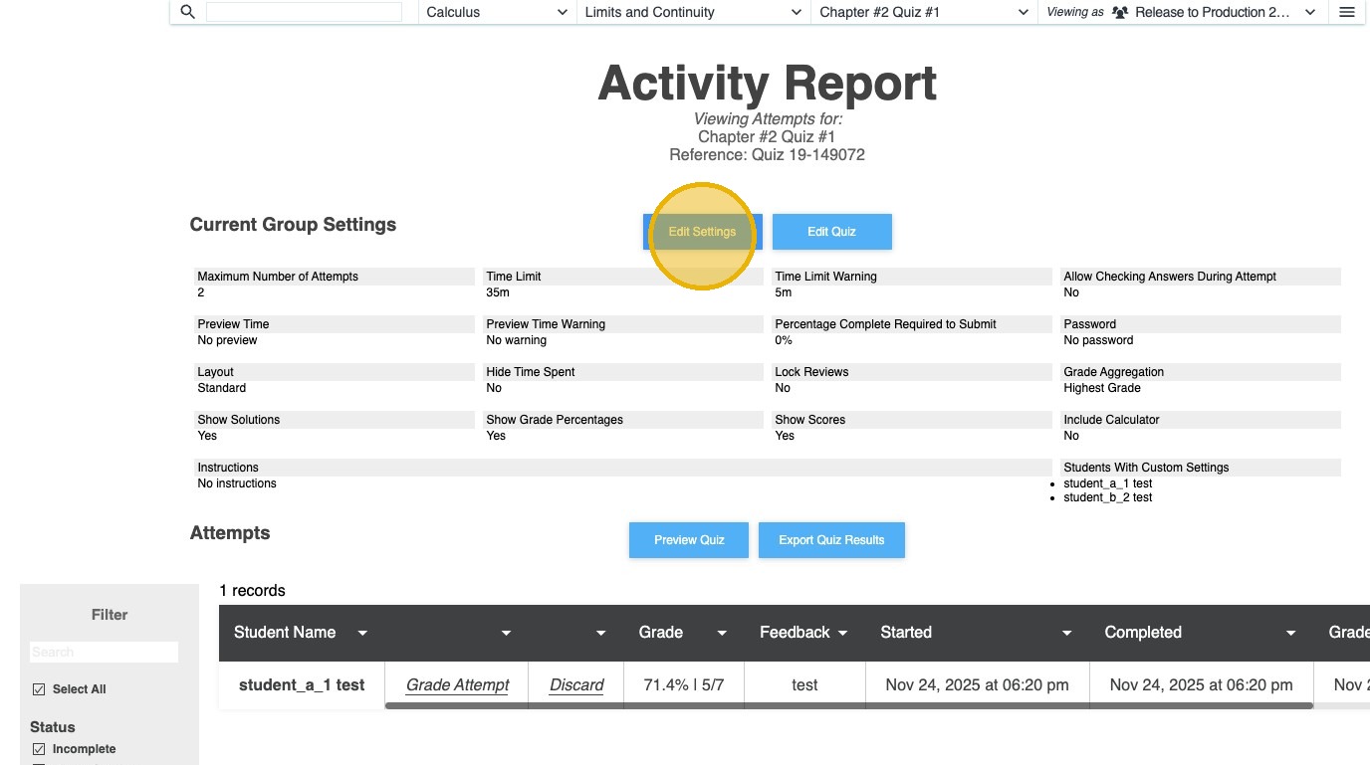Toggle the Select All filter checkbox

tap(39, 689)
